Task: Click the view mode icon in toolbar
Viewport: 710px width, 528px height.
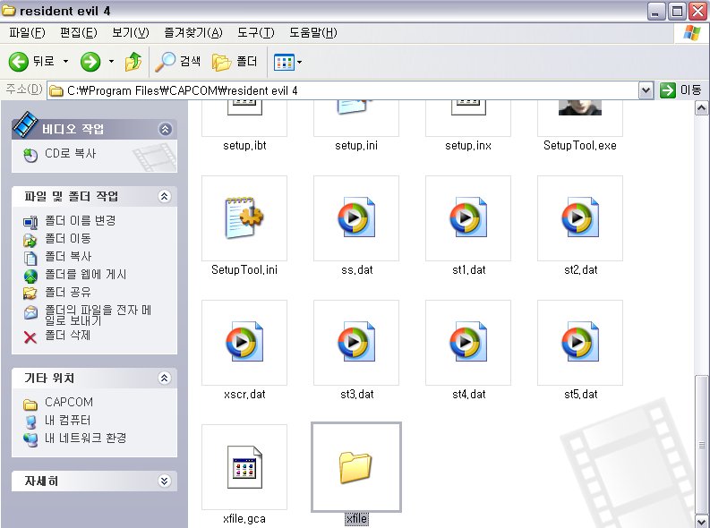Action: pos(284,62)
